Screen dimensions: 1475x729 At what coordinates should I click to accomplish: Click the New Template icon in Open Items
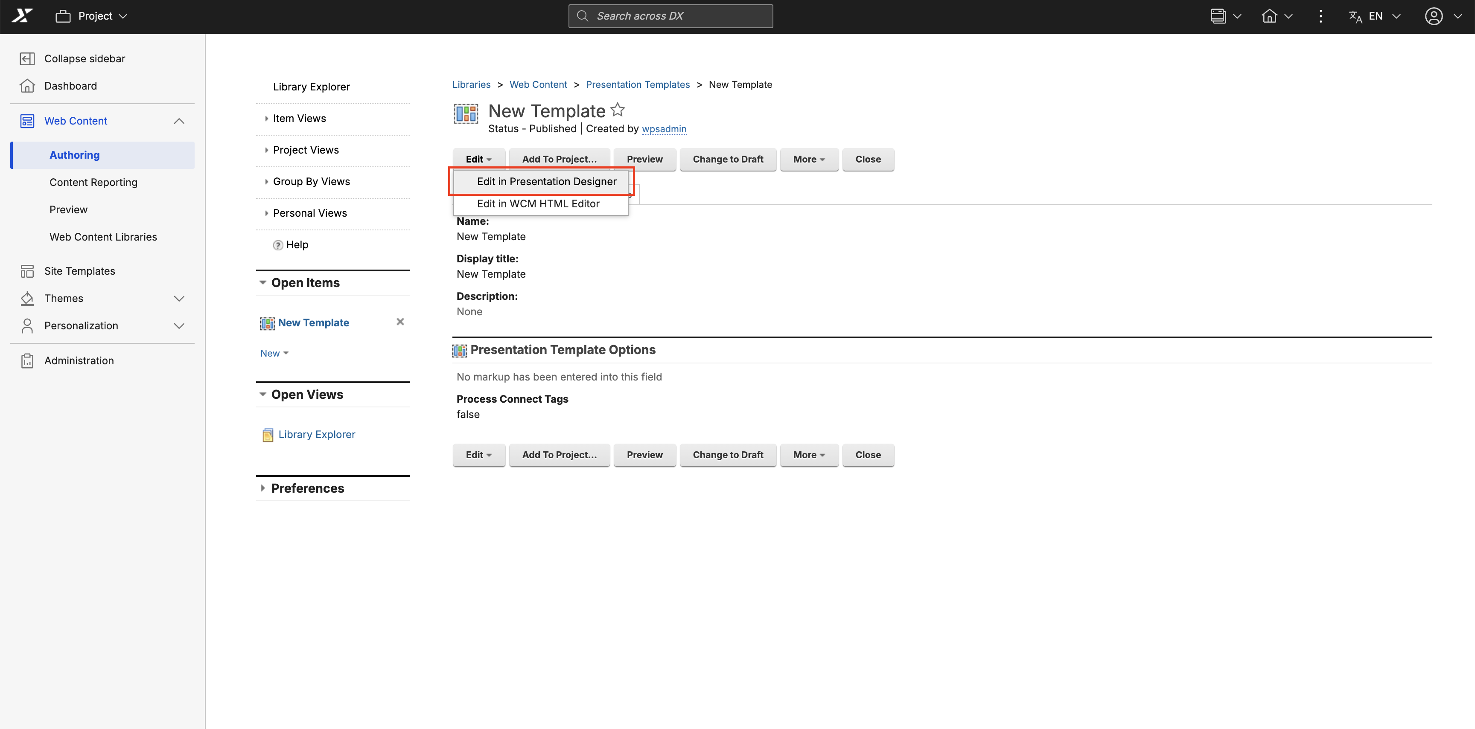(267, 323)
